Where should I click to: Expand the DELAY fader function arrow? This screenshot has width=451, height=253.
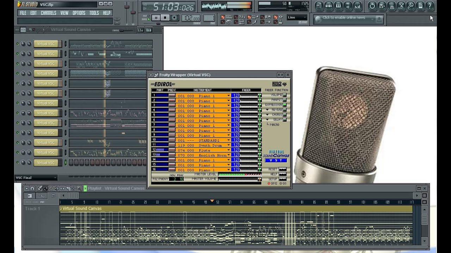tap(267, 119)
